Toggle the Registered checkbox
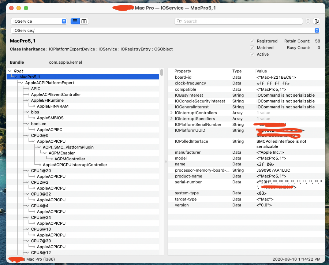The image size is (329, 265). 252,41
